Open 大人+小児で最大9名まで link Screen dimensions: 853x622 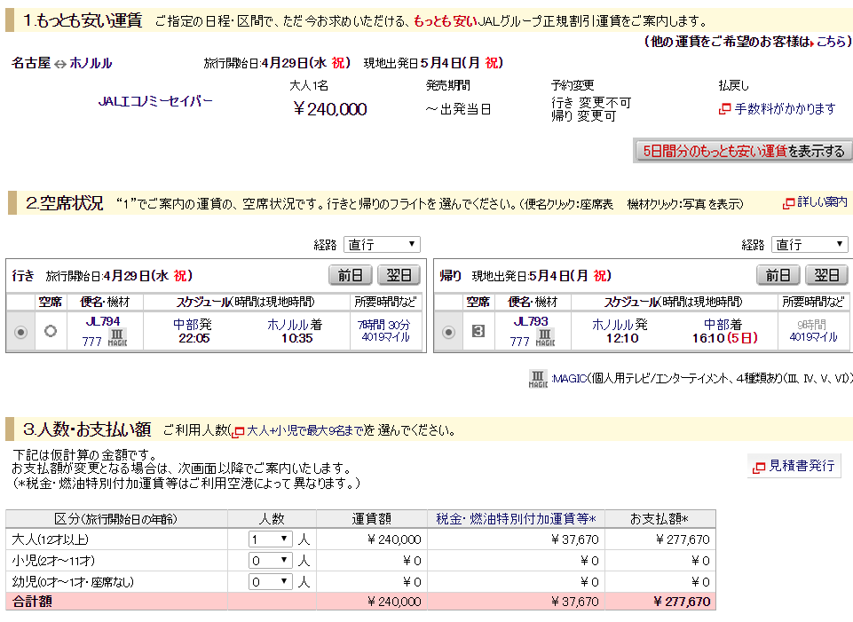305,430
